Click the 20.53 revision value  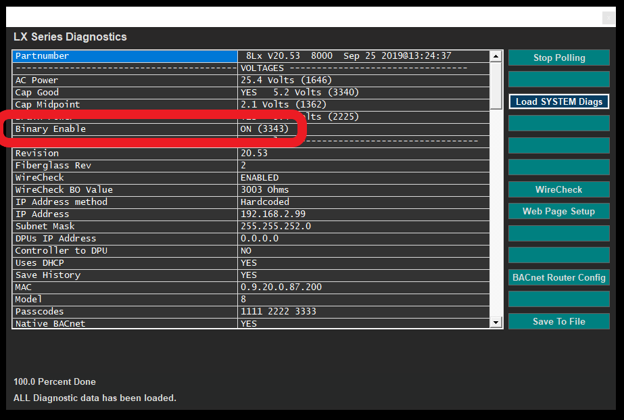point(254,154)
